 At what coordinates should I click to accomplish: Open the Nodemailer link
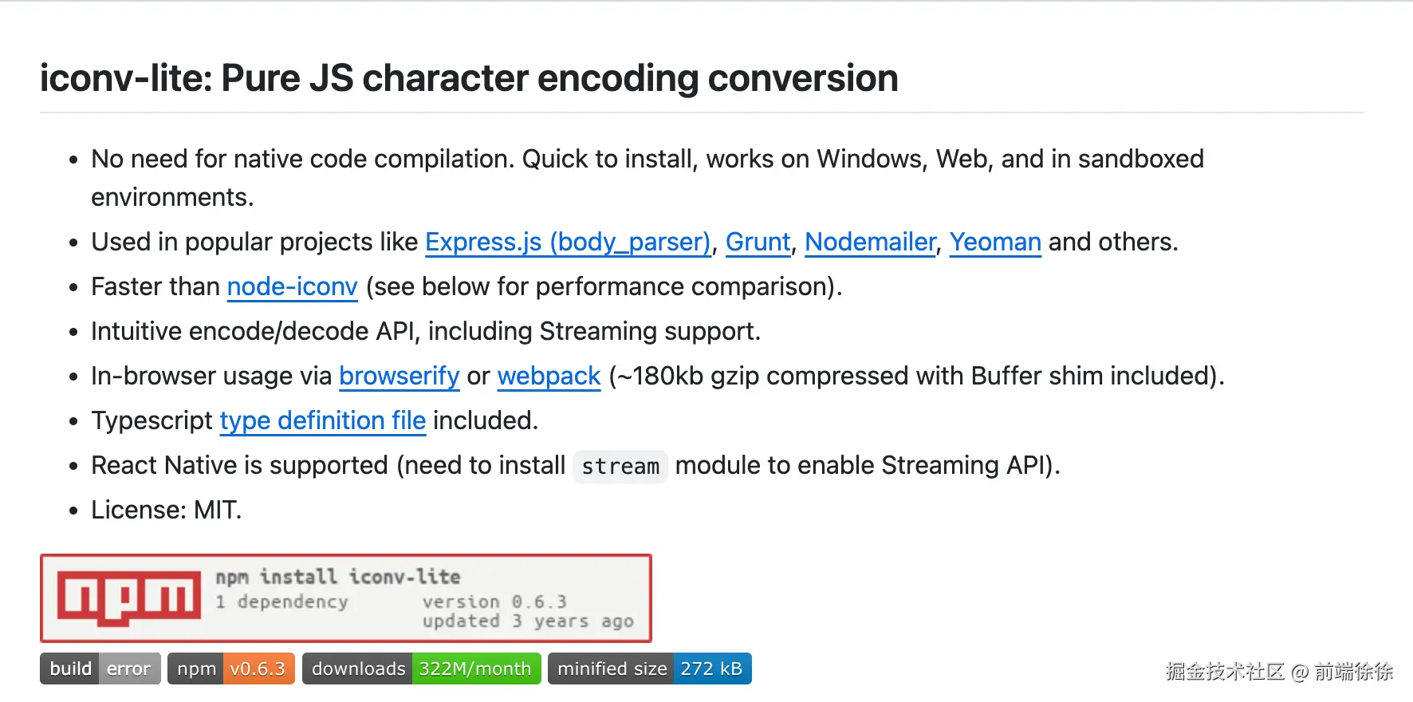pos(870,242)
